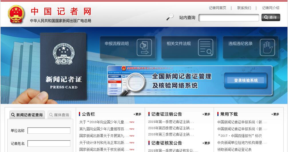
Task: Expand 更多 for 记者证注销公告 section
Action: pyautogui.click(x=206, y=114)
